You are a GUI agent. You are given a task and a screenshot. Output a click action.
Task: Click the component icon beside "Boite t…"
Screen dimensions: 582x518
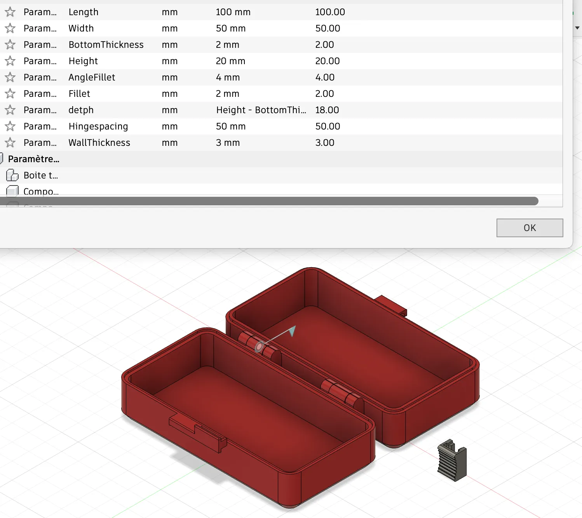13,175
